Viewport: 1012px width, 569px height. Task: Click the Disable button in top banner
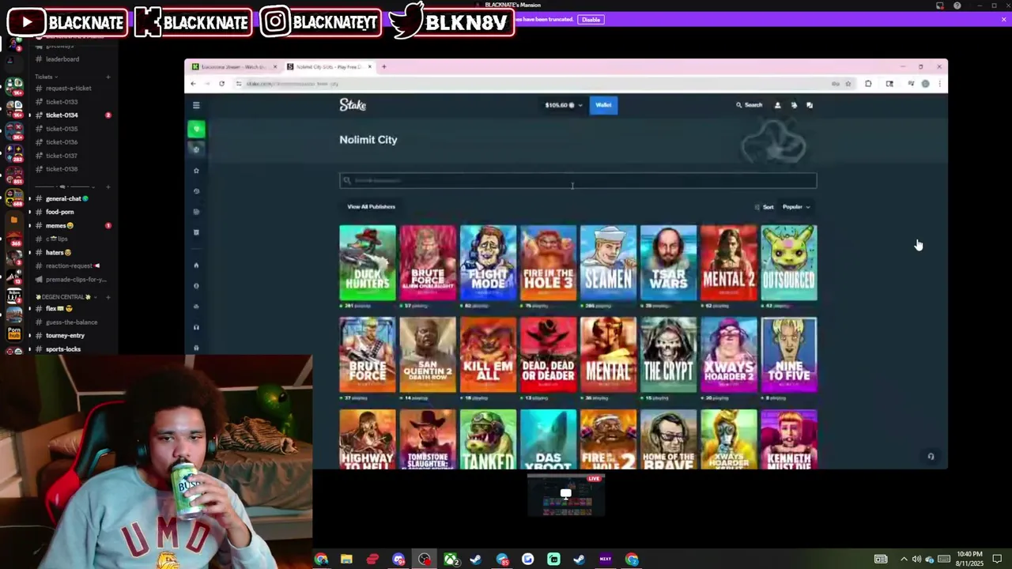pyautogui.click(x=591, y=19)
